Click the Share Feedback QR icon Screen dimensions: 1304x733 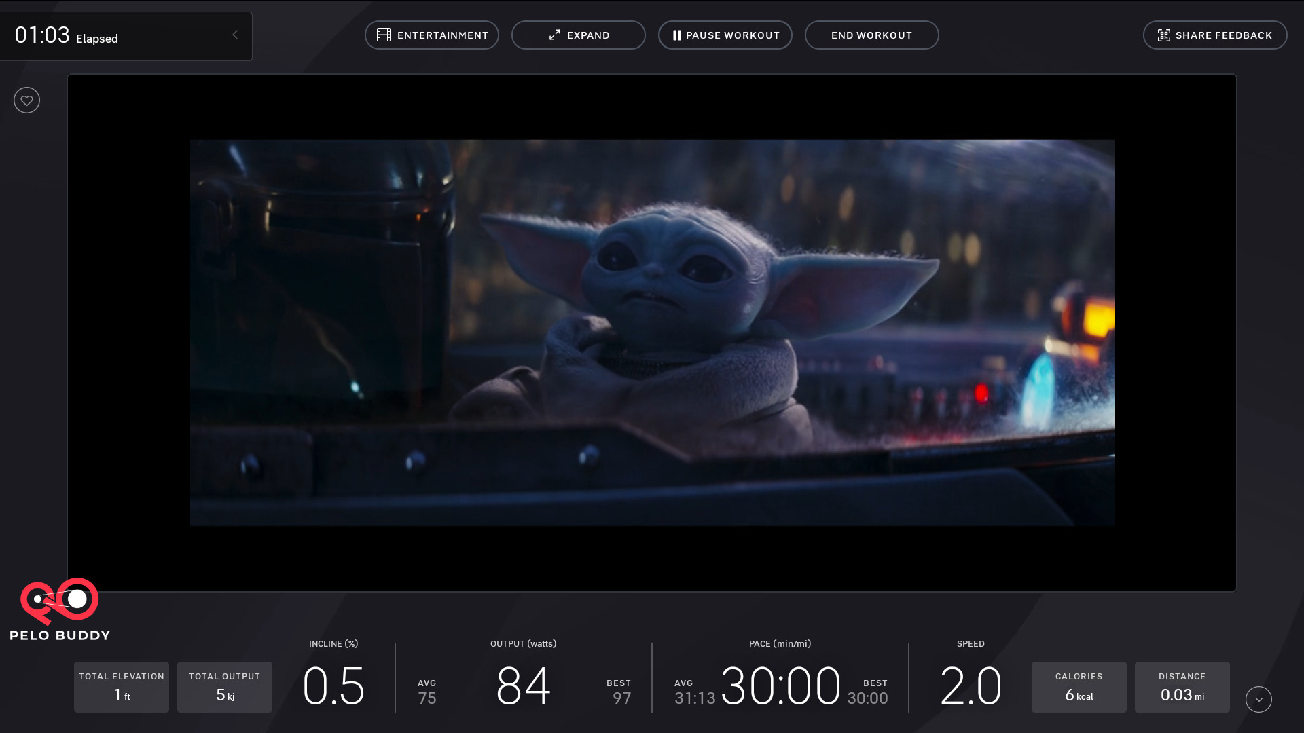[1163, 35]
